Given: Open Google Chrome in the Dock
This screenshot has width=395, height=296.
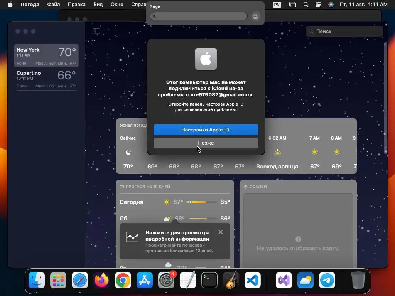Looking at the screenshot, I should coord(123,280).
